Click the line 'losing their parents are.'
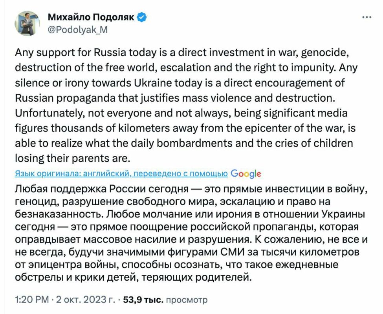This screenshot has width=383, height=314. pos(73,159)
